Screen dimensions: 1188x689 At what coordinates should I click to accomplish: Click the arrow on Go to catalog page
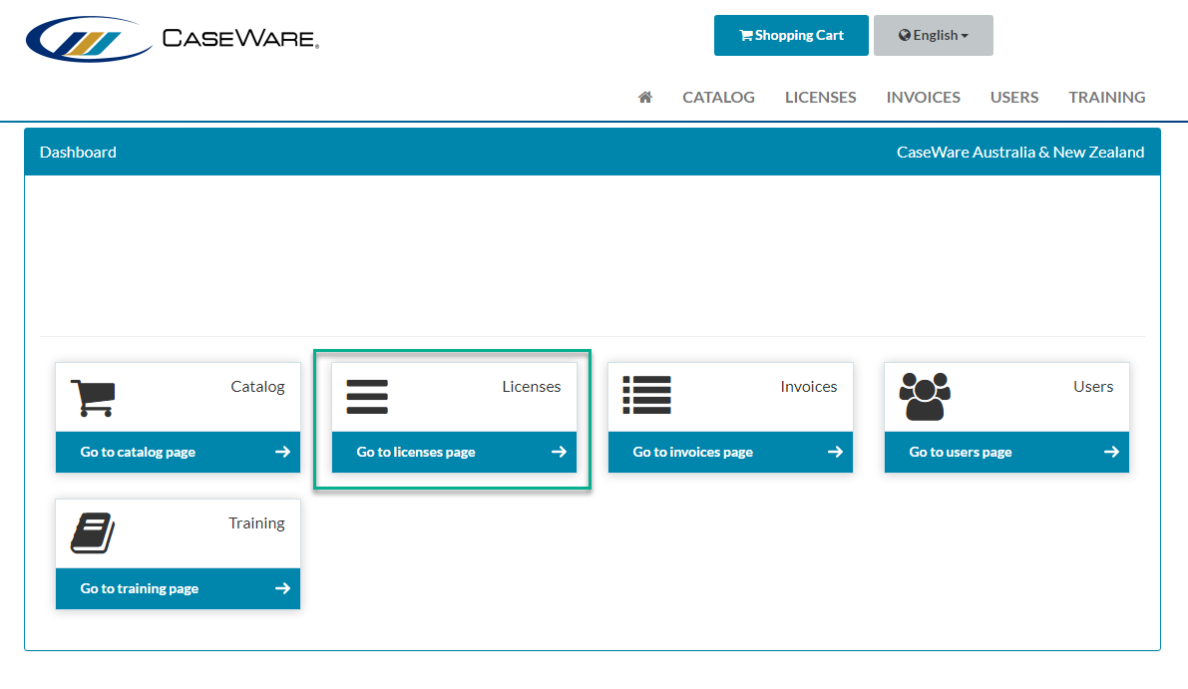point(282,452)
